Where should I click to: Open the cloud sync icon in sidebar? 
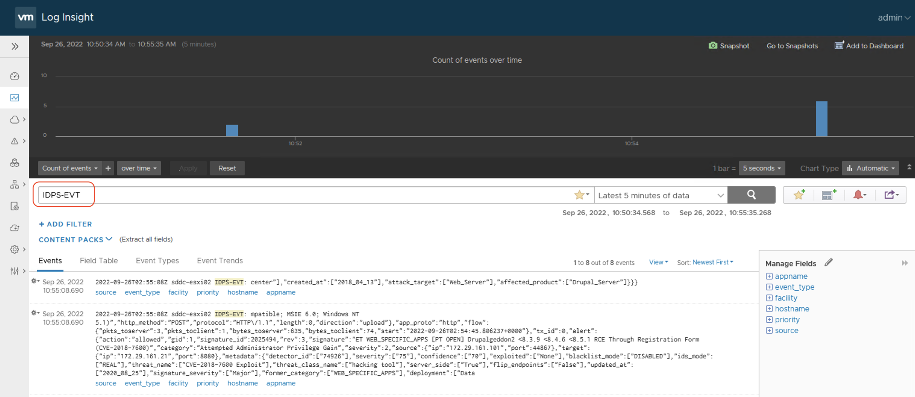pos(14,228)
